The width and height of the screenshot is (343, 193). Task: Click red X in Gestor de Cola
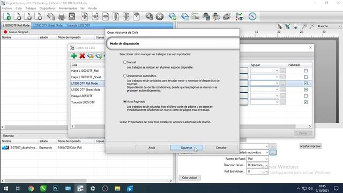pos(82,56)
